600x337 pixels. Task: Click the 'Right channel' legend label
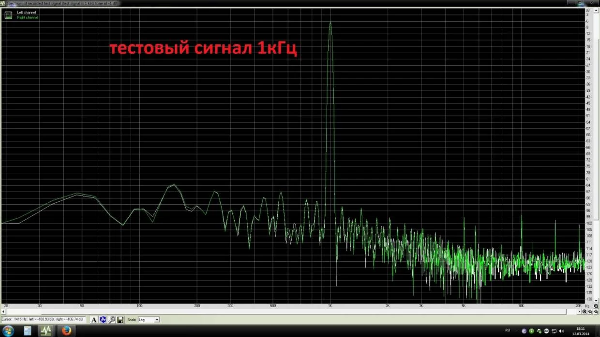(x=28, y=17)
